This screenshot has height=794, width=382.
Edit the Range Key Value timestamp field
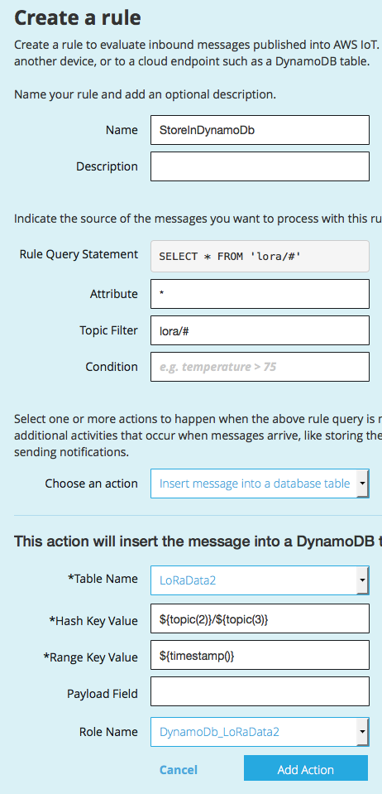260,655
